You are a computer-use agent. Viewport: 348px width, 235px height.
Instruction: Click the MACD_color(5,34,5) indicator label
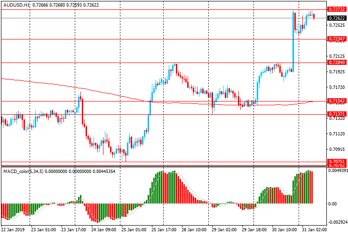pos(24,171)
